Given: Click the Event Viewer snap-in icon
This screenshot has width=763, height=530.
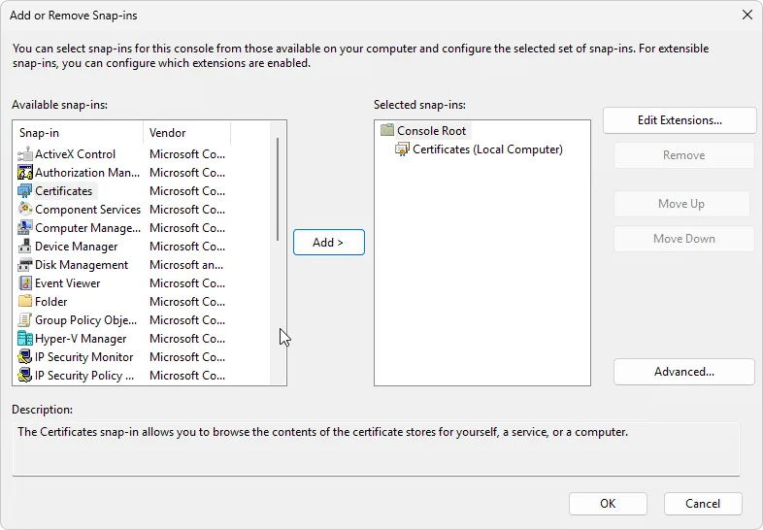Looking at the screenshot, I should click(x=25, y=283).
